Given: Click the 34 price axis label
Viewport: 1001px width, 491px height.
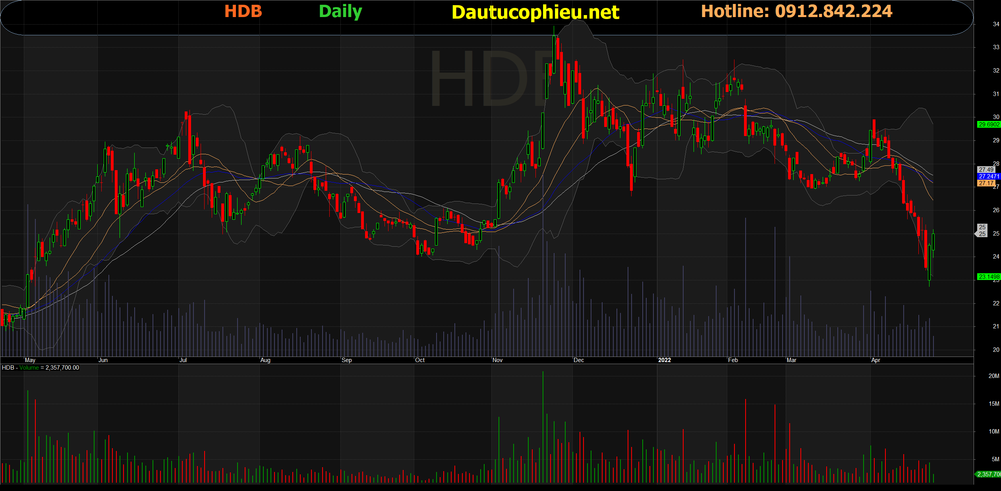Looking at the screenshot, I should point(996,24).
